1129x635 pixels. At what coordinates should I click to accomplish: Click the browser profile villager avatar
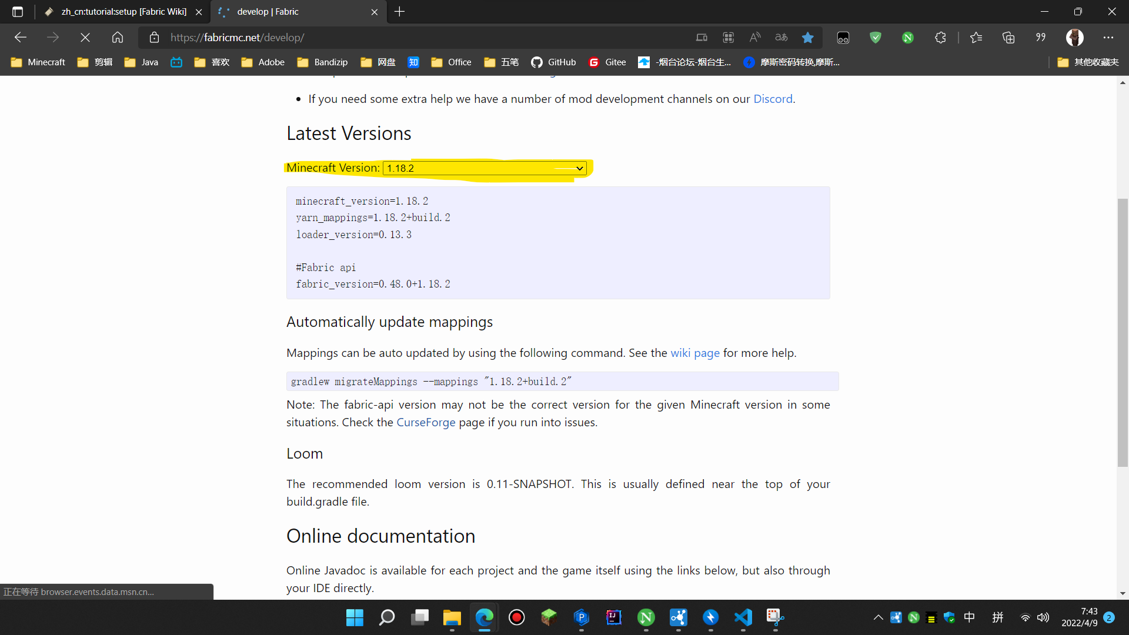pos(1075,37)
